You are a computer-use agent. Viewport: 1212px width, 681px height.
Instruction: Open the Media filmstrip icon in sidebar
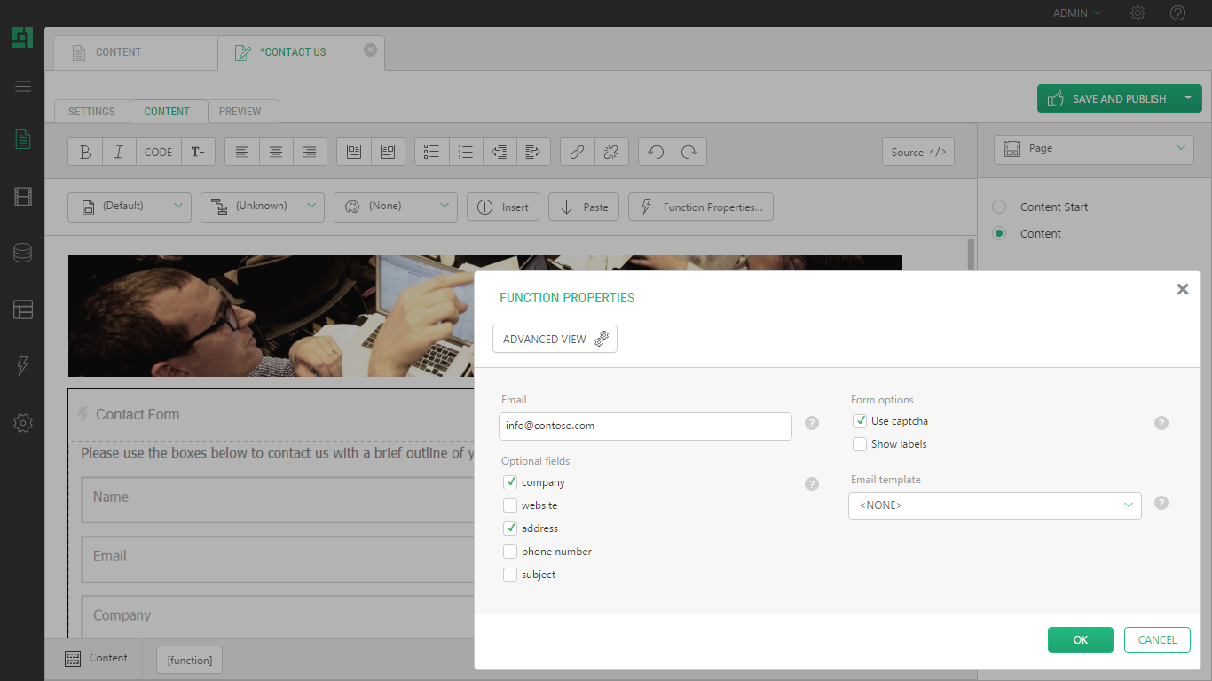click(x=23, y=197)
